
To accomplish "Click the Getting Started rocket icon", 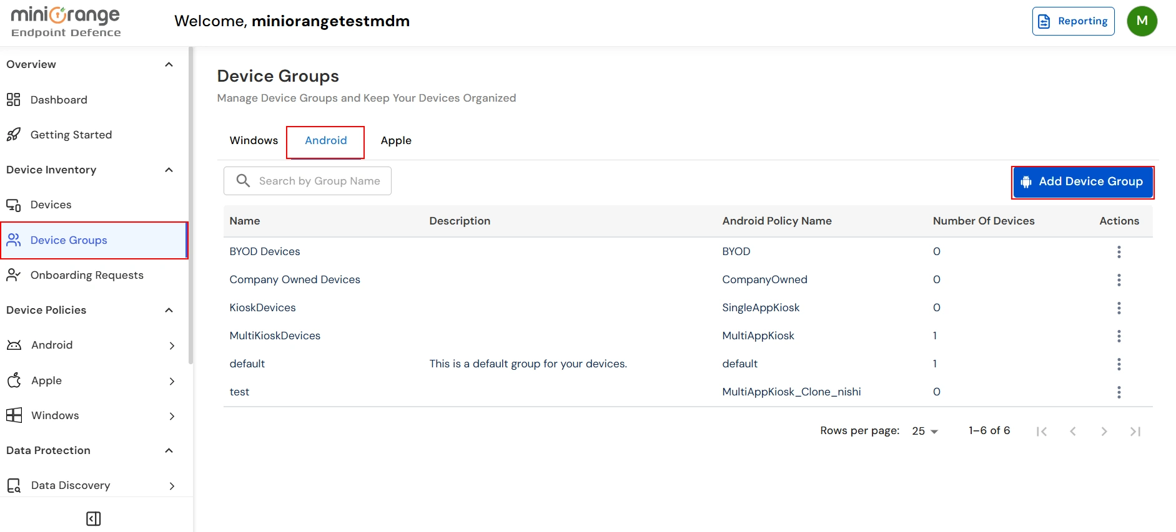I will click(x=13, y=135).
